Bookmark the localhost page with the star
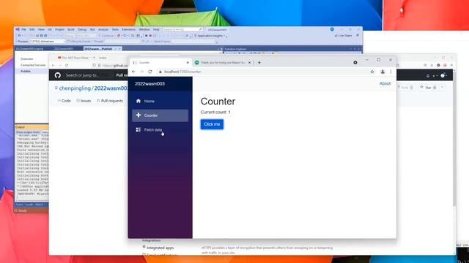The height and width of the screenshot is (263, 469). [x=372, y=72]
